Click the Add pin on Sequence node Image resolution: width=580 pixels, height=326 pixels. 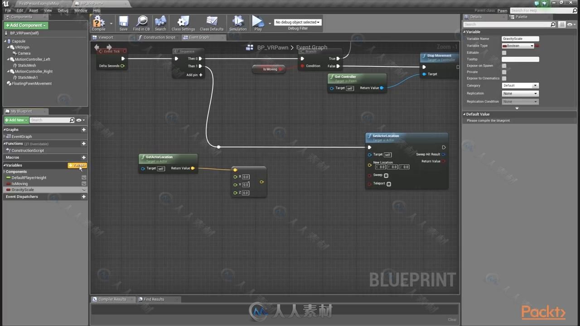pyautogui.click(x=194, y=75)
